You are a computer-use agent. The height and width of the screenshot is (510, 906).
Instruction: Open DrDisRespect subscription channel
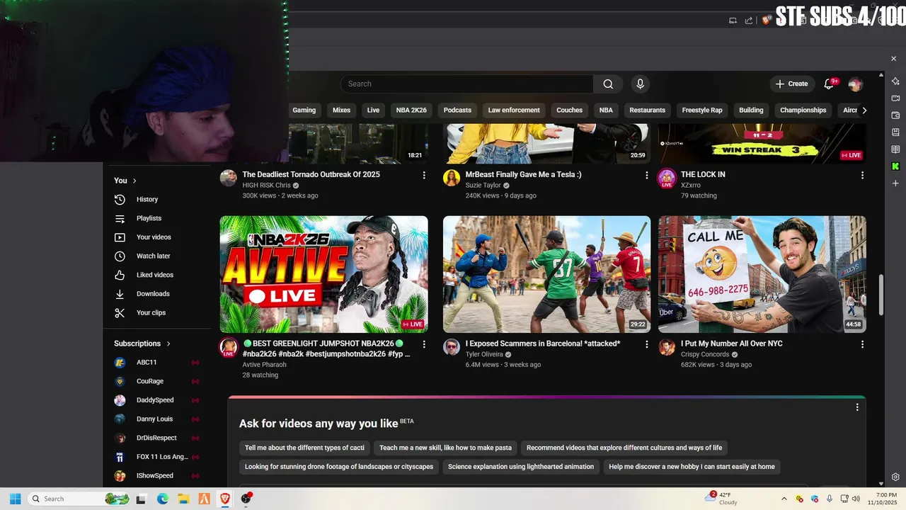157,438
